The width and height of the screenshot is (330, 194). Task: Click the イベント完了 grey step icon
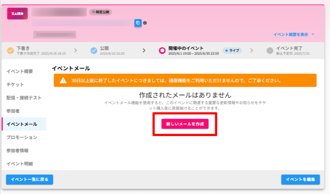270,50
